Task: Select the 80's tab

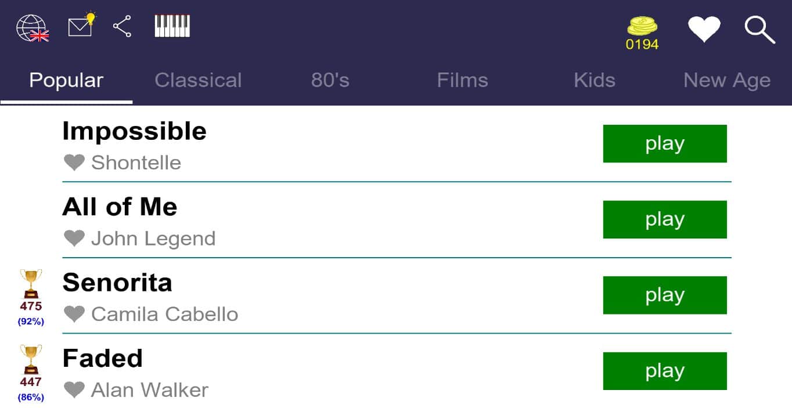Action: (330, 80)
